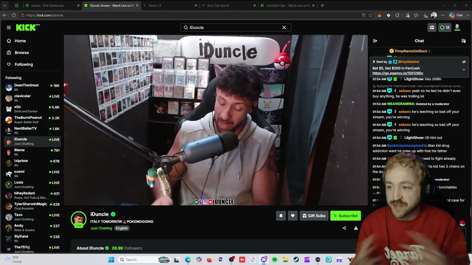The image size is (472, 265).
Task: Go back in browser
Action: (x=5, y=15)
